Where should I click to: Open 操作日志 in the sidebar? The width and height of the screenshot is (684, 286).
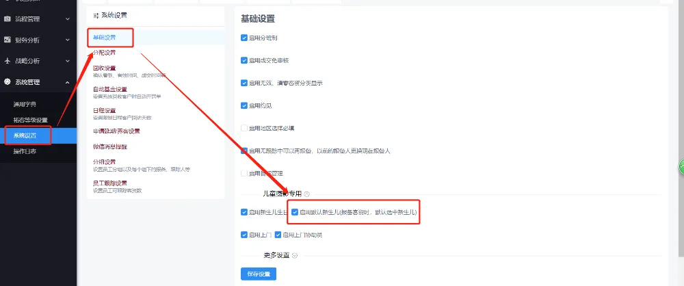(25, 151)
